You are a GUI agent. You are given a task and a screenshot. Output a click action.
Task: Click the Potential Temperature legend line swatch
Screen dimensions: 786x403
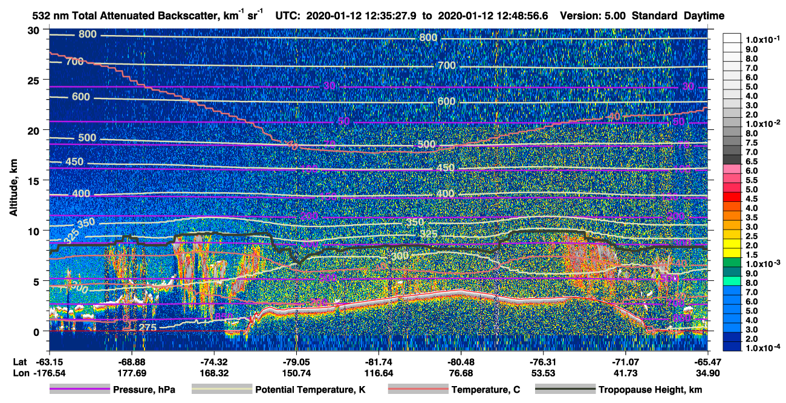[x=221, y=390]
